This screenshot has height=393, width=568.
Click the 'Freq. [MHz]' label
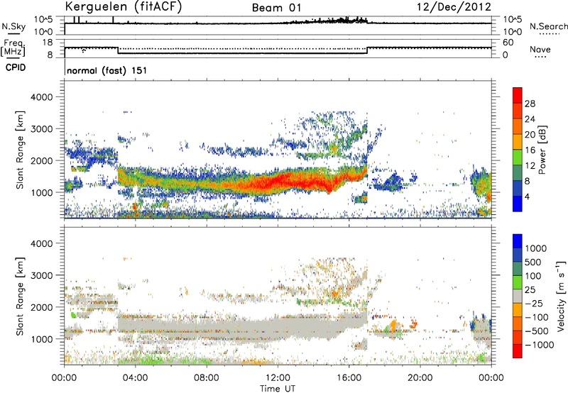(13, 48)
